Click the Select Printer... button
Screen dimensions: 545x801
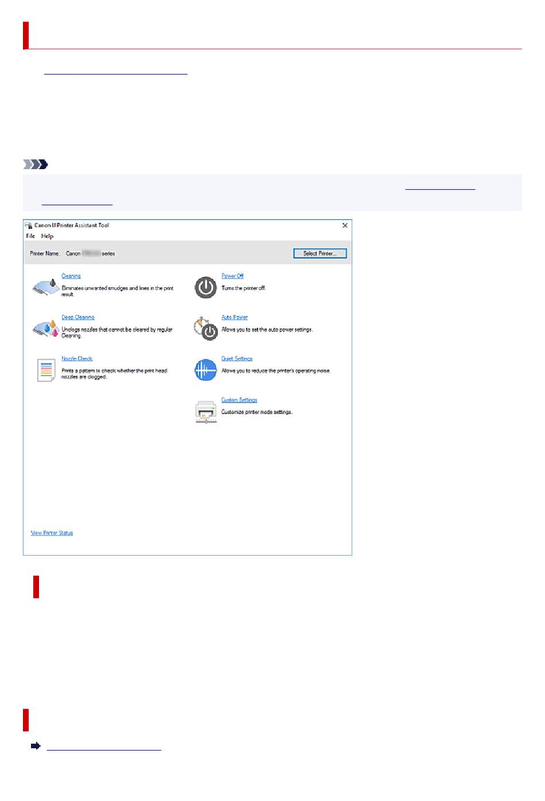click(x=320, y=253)
